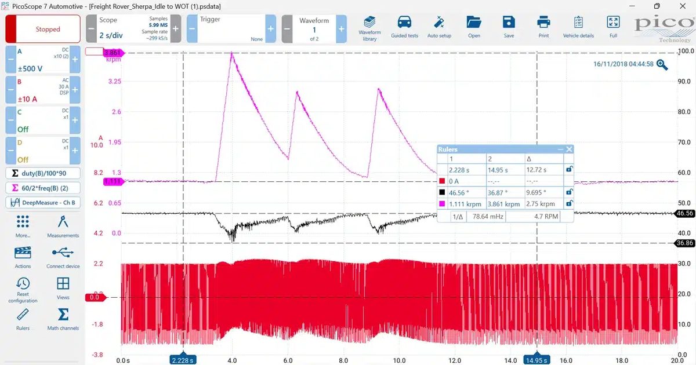Select the duty(B)/100*90 math channel

tap(43, 173)
